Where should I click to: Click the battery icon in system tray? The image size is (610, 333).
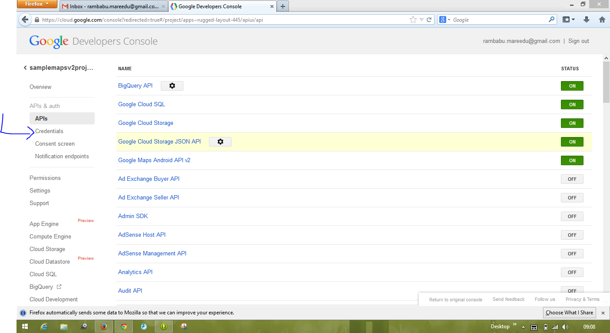[x=546, y=327]
